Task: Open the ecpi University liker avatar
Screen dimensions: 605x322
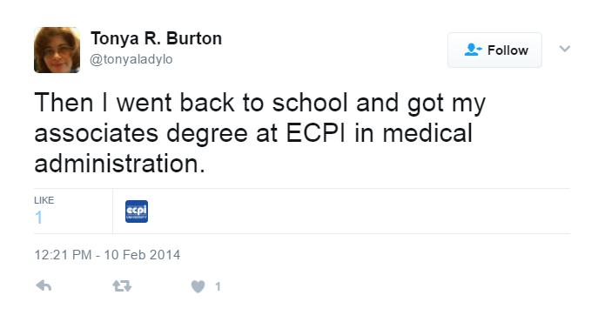Action: point(137,211)
